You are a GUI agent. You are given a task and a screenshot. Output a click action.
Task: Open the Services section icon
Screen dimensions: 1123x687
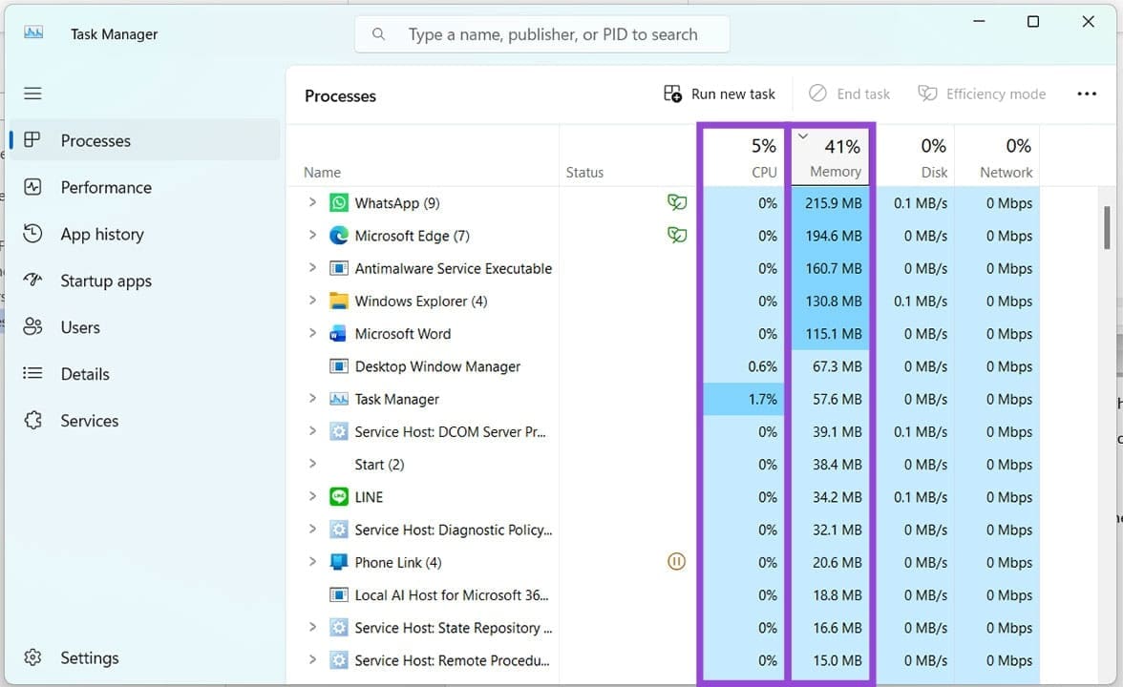[x=32, y=420]
